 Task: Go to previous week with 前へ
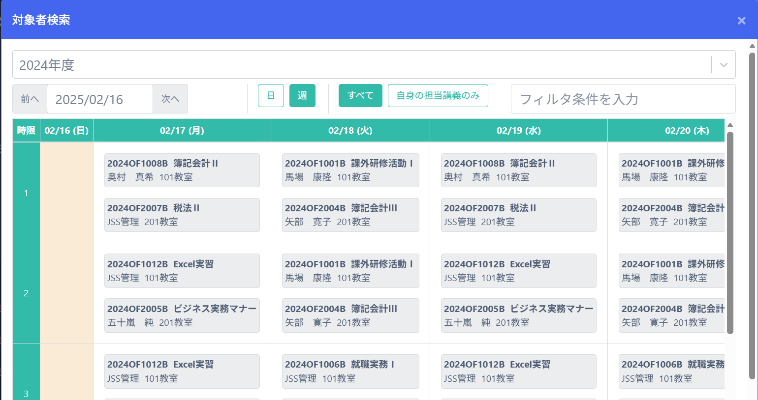pos(30,99)
